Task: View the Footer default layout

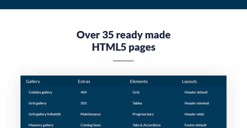Action: coord(195,125)
